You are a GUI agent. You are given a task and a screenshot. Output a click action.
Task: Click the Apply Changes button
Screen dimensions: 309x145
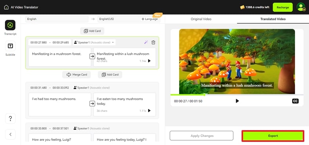click(x=202, y=136)
